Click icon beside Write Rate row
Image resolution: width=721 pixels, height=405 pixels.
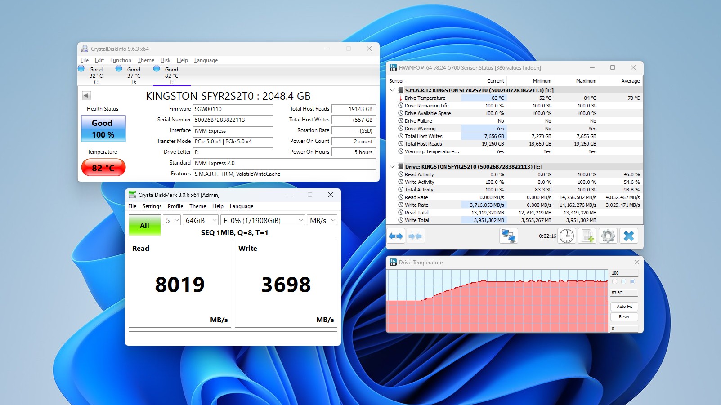400,205
